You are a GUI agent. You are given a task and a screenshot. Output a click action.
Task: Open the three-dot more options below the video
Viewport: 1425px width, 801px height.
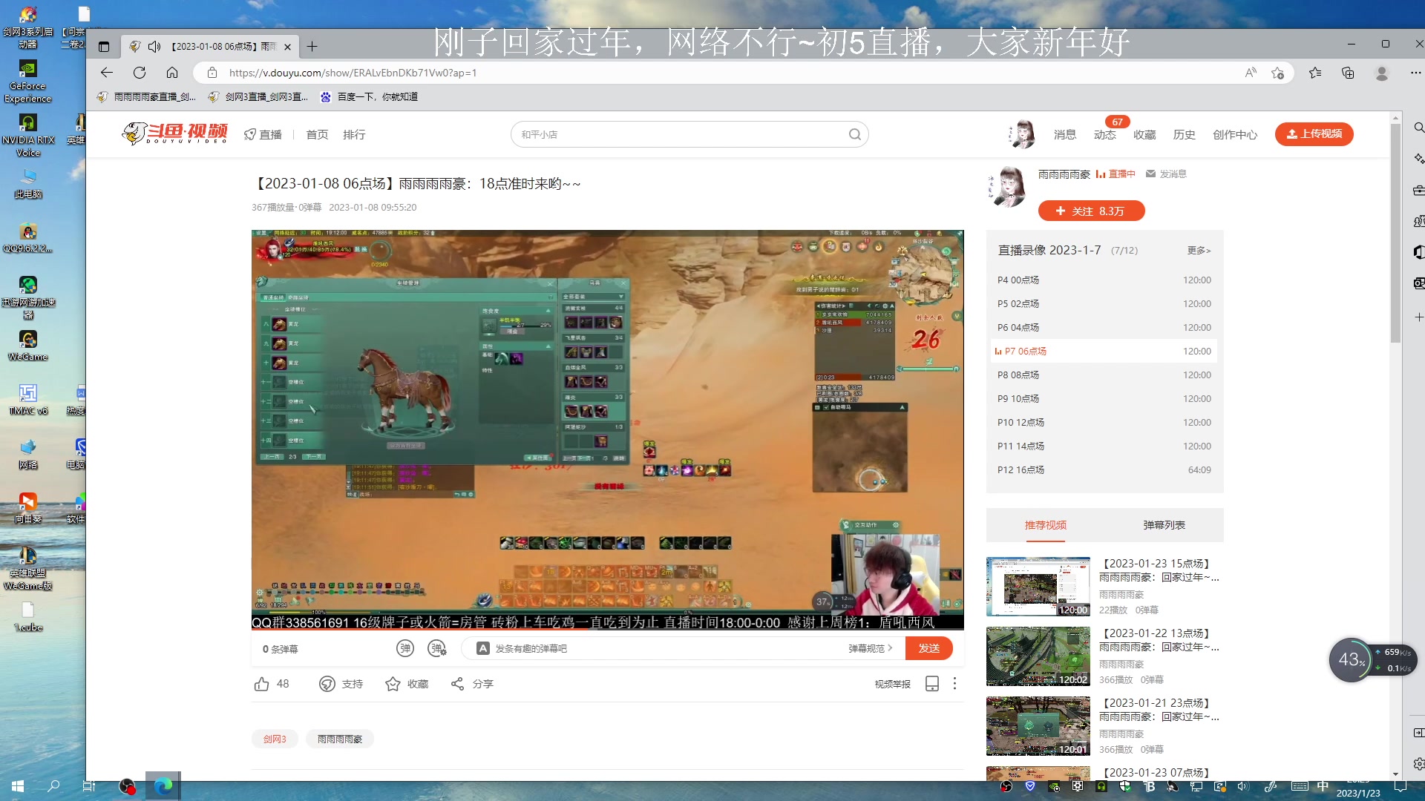pyautogui.click(x=954, y=684)
